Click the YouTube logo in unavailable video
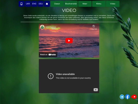Screen dimensions: 138x104 (96, 90)
